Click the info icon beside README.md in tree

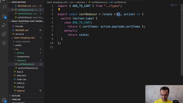point(13,30)
